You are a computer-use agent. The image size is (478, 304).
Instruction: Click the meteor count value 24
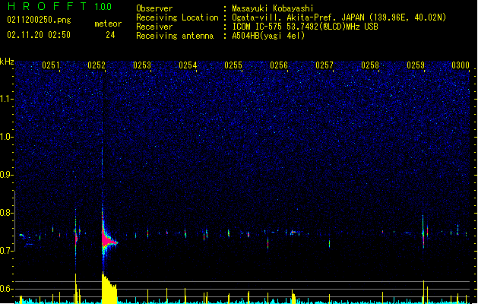tap(110, 35)
